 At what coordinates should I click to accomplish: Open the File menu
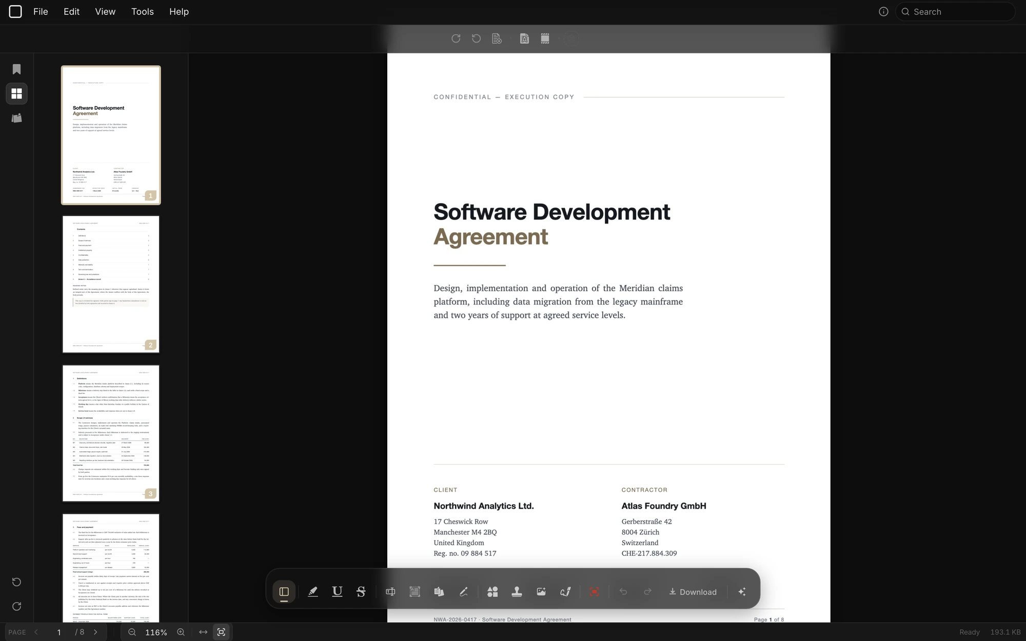tap(41, 12)
